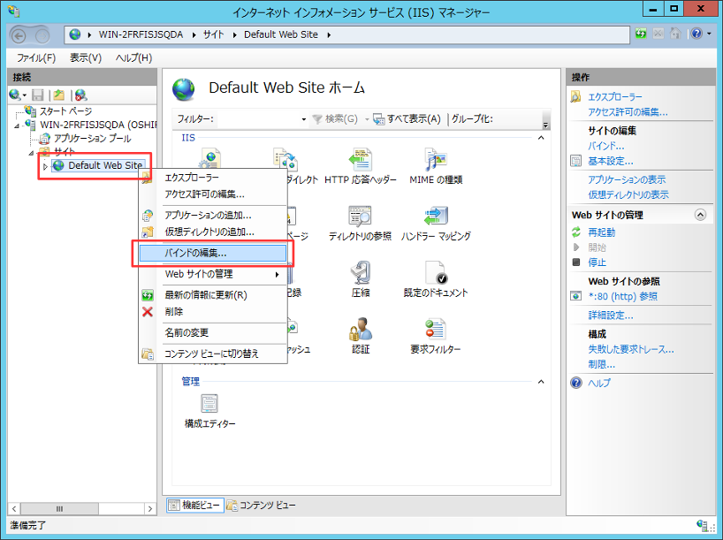Click the connections pane scroll right arrow
Image resolution: width=723 pixels, height=540 pixels.
[150, 509]
